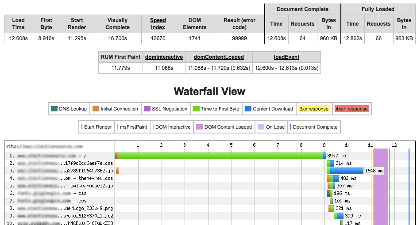This screenshot has width=417, height=225.
Task: Click the SSL Negotiation purple swatch
Action: point(147,109)
